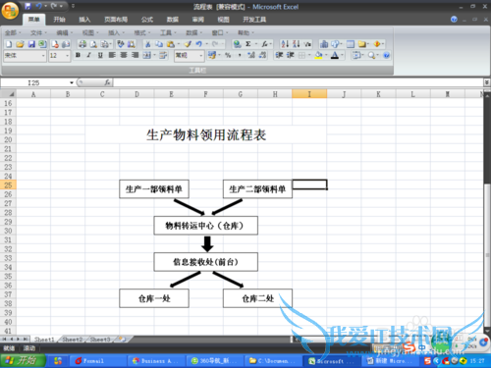
Task: Click the Office button
Action: pyautogui.click(x=10, y=11)
